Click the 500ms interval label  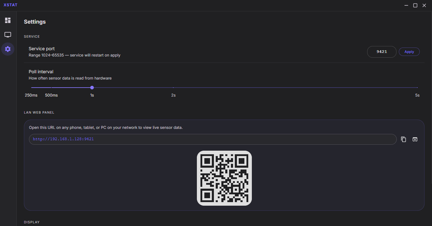[x=51, y=95]
